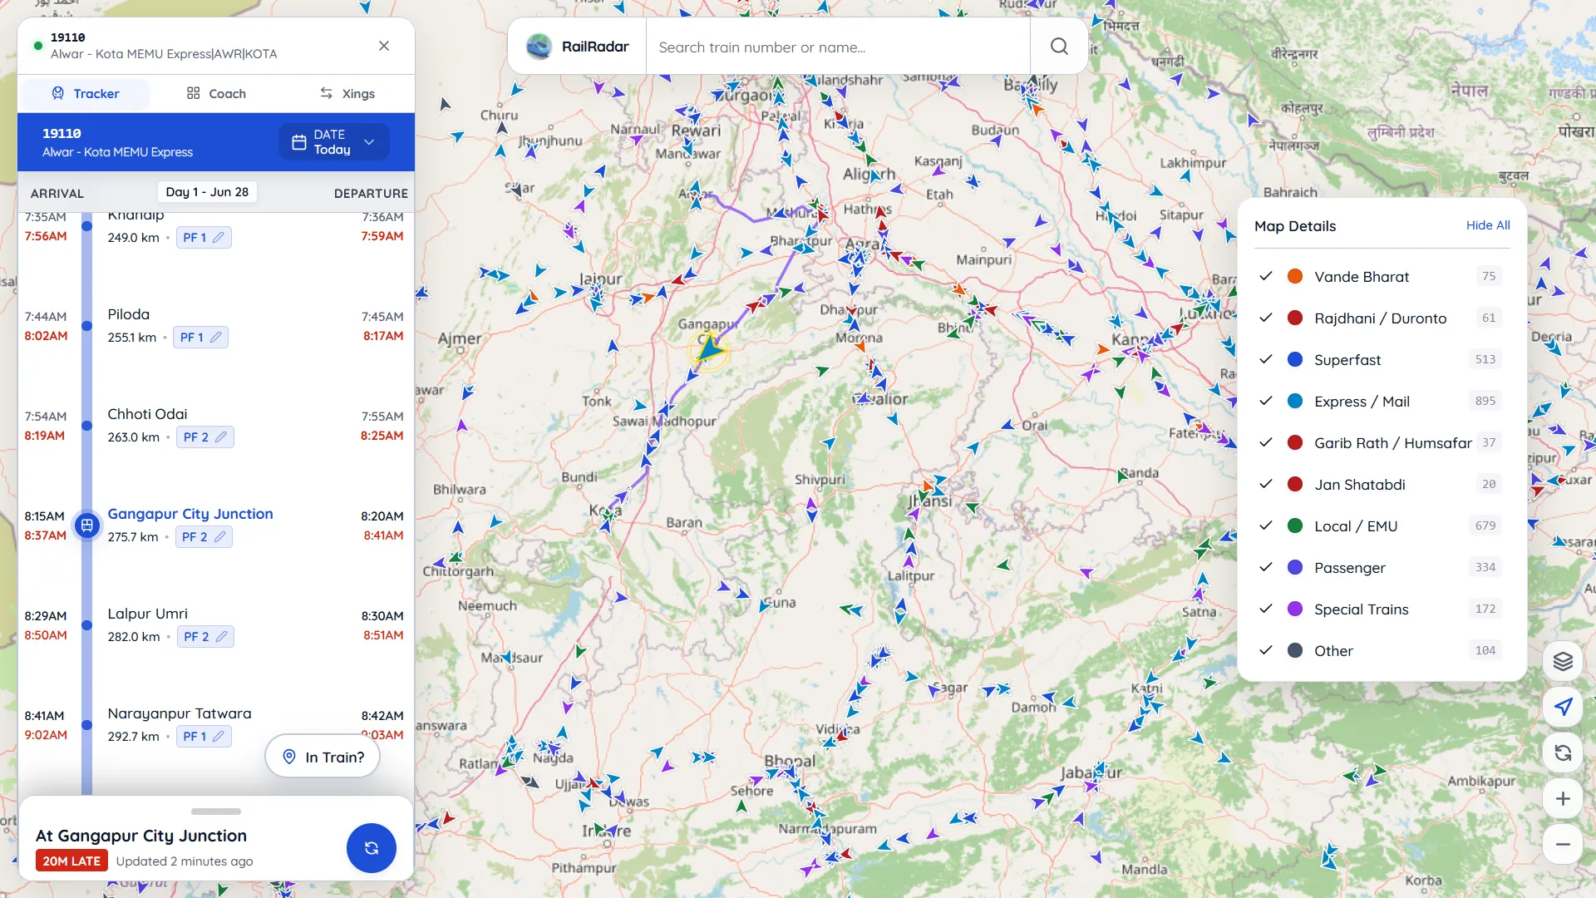Click the Lalpur Umri station name
Image resolution: width=1596 pixels, height=898 pixels.
tap(147, 614)
